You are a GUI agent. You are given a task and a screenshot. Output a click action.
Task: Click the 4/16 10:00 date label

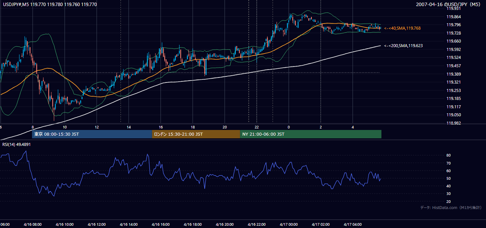[65, 224]
